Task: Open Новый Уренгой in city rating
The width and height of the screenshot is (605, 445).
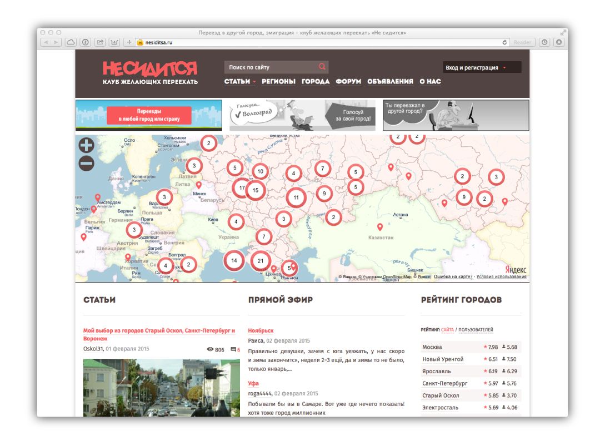Action: click(443, 359)
